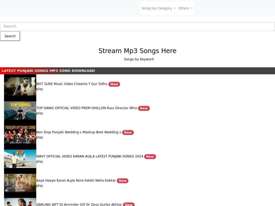
Task: Focus the Search input field
Action: click(137, 27)
